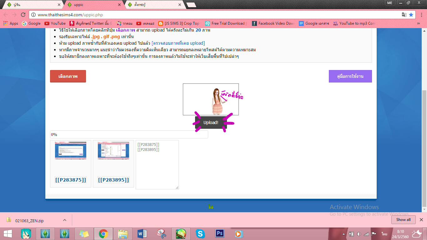The width and height of the screenshot is (427, 240).
Task: Open the downloaded 021063_ZEN.zip file
Action: point(29,221)
